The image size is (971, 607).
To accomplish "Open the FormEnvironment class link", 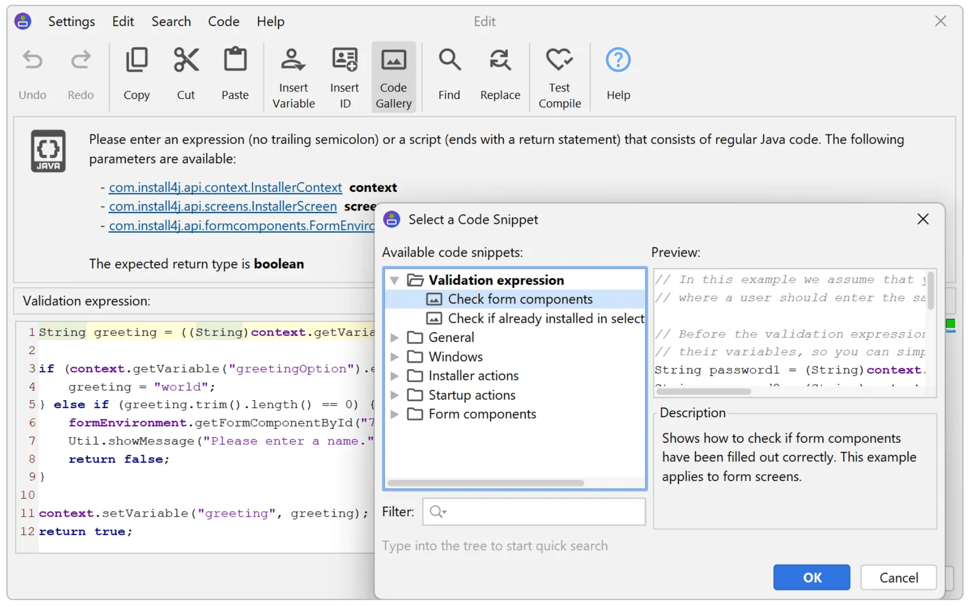I will click(242, 225).
